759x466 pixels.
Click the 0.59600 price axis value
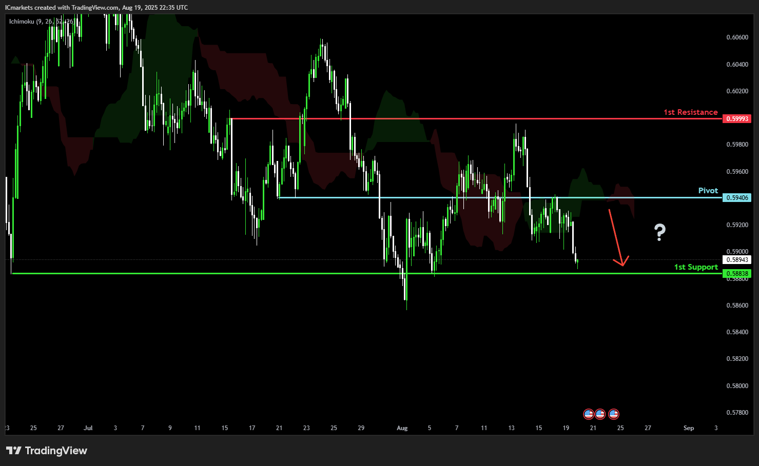point(737,172)
